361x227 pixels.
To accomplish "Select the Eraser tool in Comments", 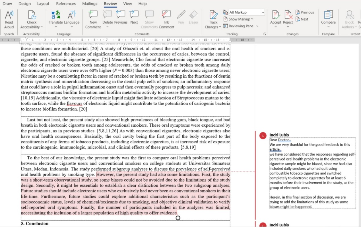I will 193,17.
